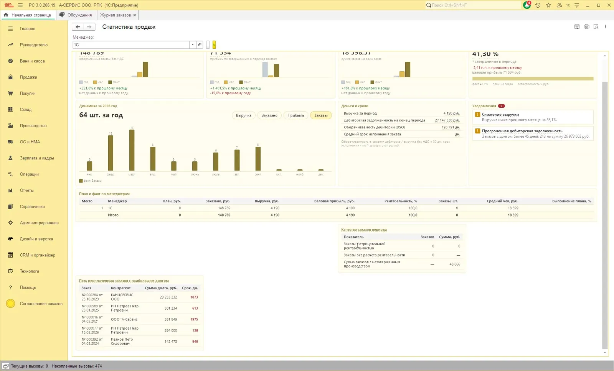Open Руководителю menu item
The height and width of the screenshot is (371, 614).
pyautogui.click(x=34, y=45)
